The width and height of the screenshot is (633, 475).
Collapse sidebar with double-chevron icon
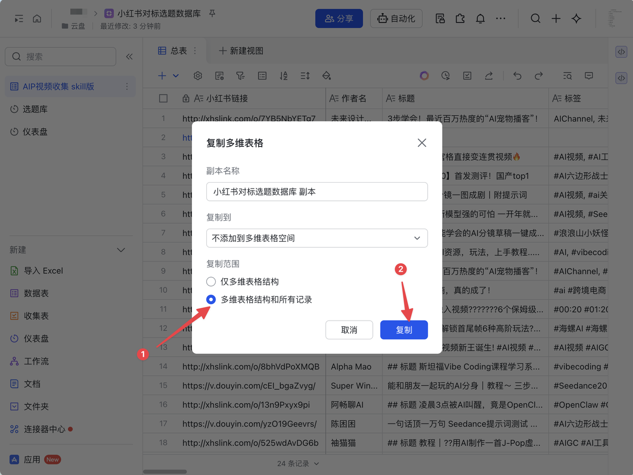click(x=129, y=56)
